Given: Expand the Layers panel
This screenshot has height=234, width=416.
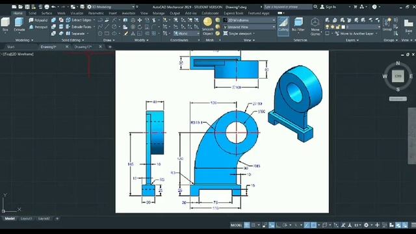Looking at the screenshot, I should [x=352, y=40].
